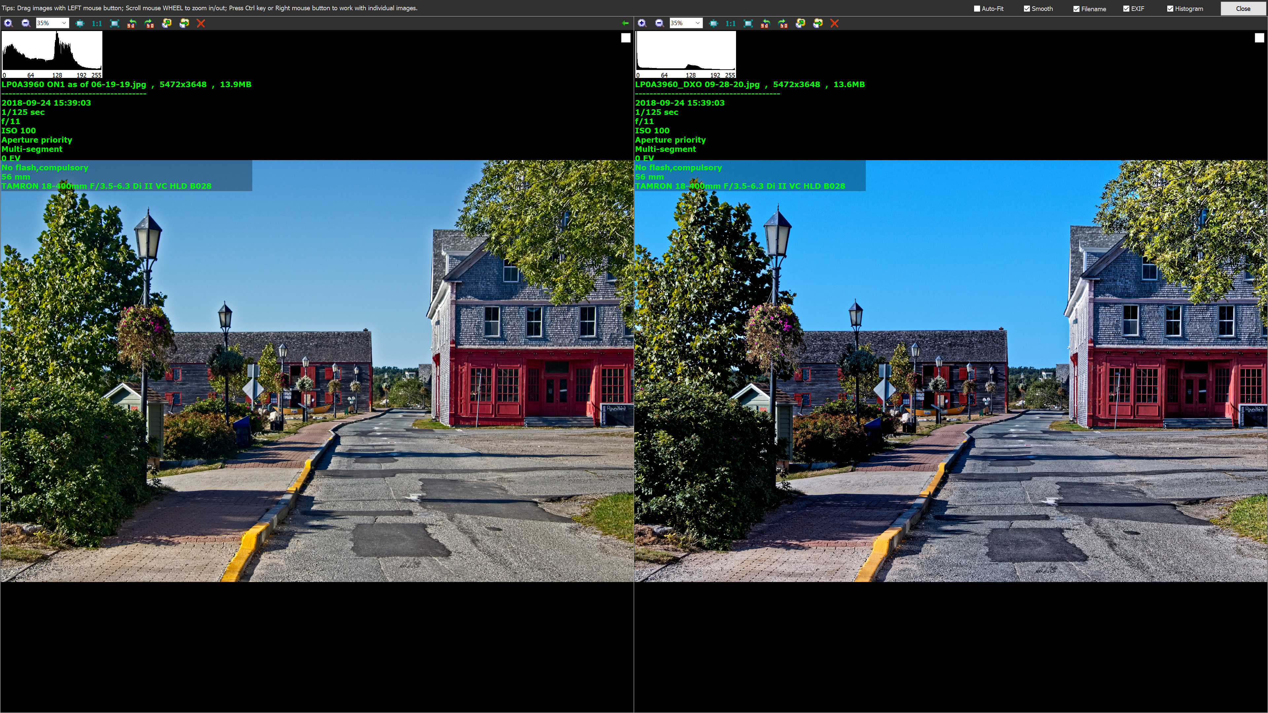1268x713 pixels.
Task: Click copy-to-folder icon in left toolbar
Action: (x=166, y=23)
